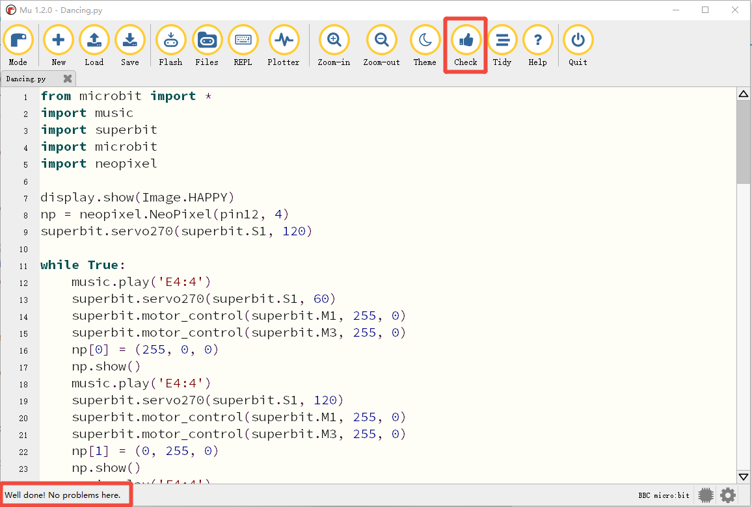The width and height of the screenshot is (752, 507).
Task: Click the editor scroll up arrow
Action: pos(744,94)
